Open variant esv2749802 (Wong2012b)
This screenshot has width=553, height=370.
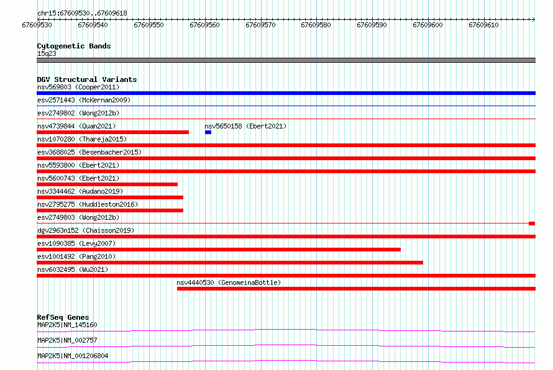[x=78, y=113]
